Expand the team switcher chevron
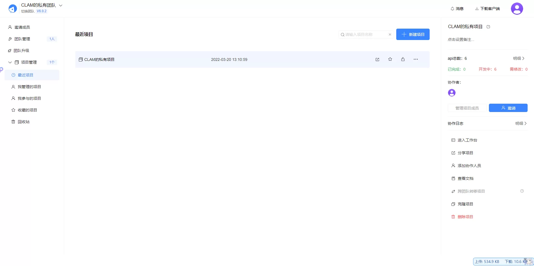 click(61, 5)
